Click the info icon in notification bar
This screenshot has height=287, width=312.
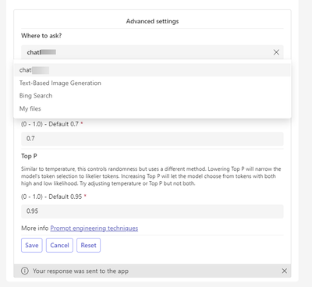tap(25, 271)
